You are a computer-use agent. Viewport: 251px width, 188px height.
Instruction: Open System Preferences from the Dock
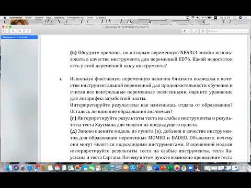pyautogui.click(x=140, y=168)
